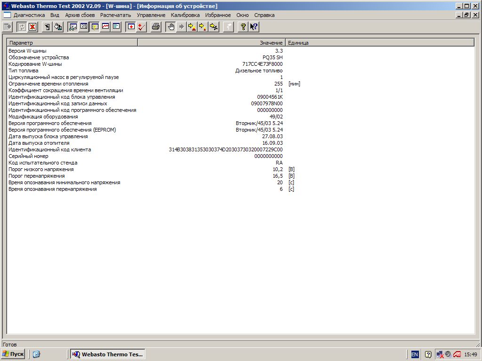The width and height of the screenshot is (482, 361).
Task: Click the EN language indicator
Action: pyautogui.click(x=415, y=354)
